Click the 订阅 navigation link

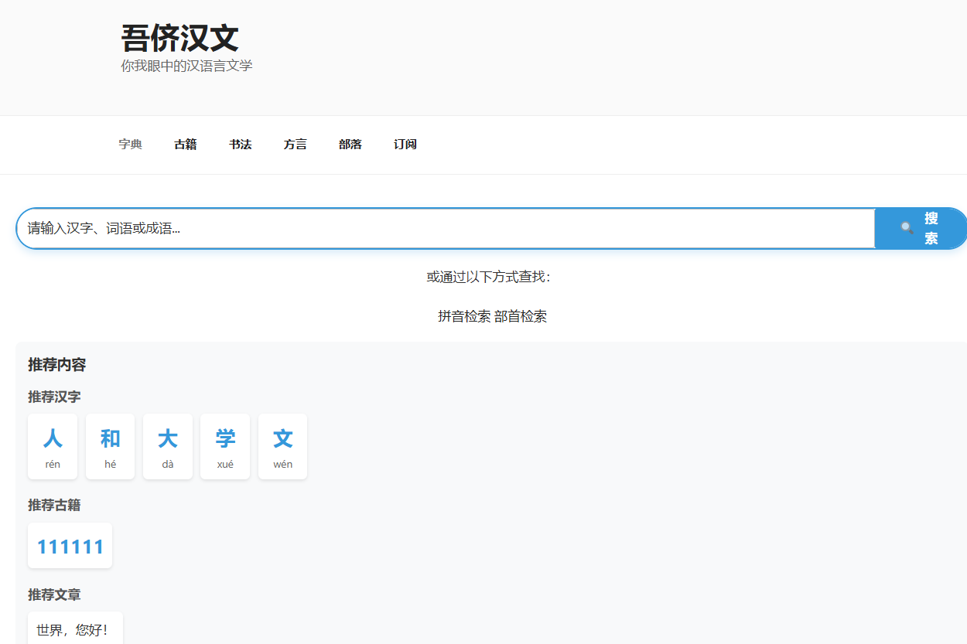click(x=405, y=145)
